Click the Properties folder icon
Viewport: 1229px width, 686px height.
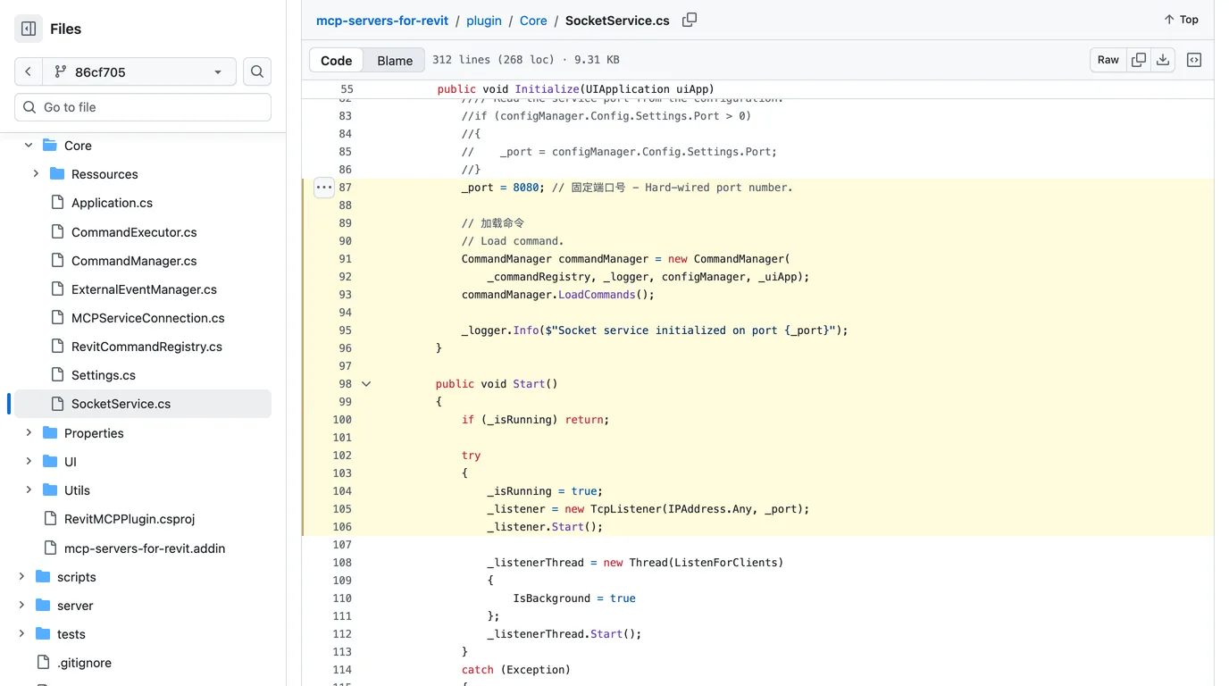[x=50, y=432]
